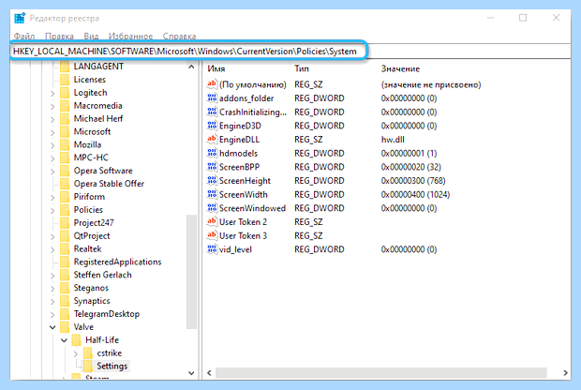Click the hw.dll value cell
The width and height of the screenshot is (581, 390).
[393, 140]
